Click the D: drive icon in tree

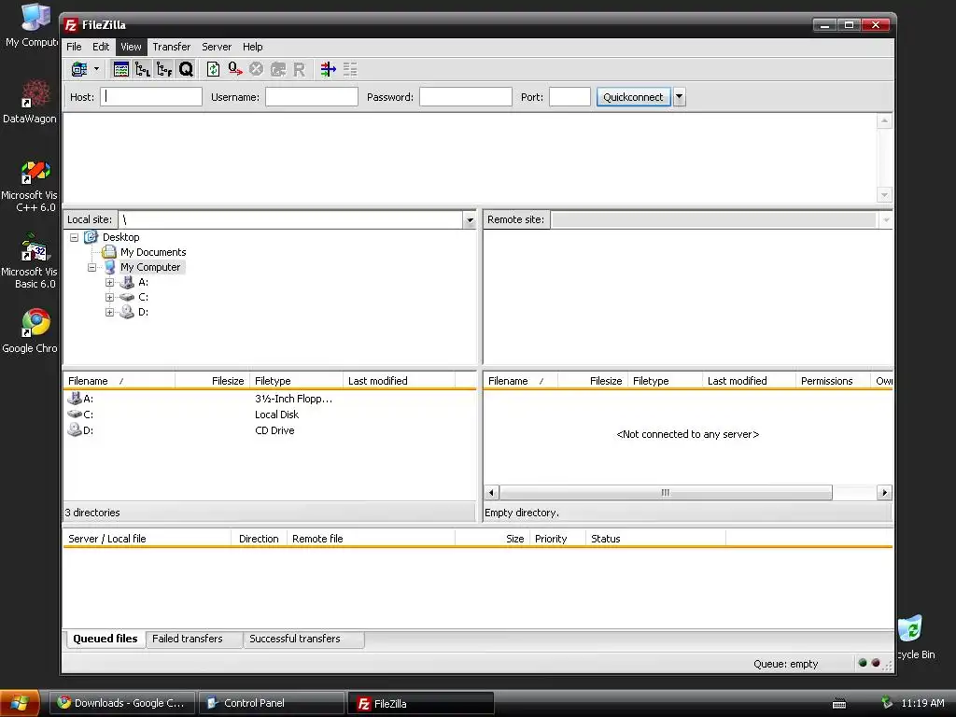click(127, 312)
